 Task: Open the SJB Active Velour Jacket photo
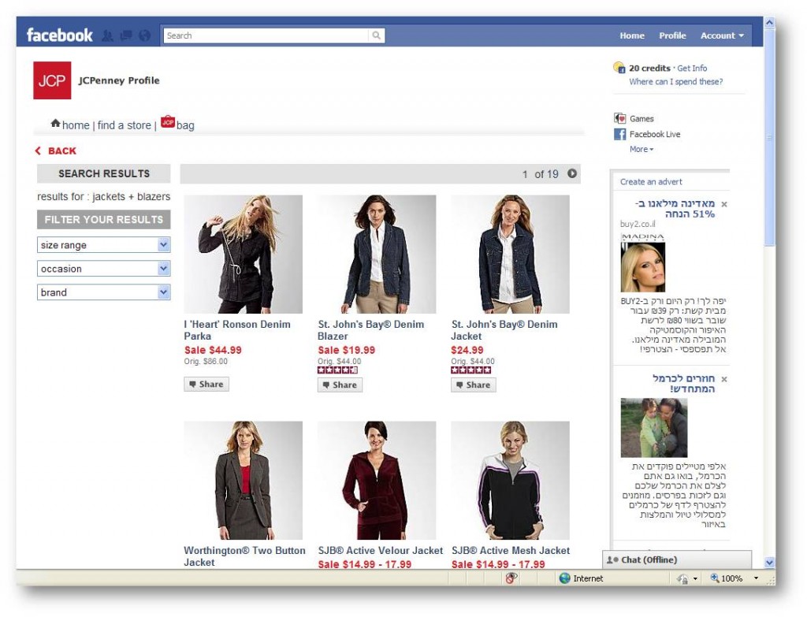coord(377,481)
